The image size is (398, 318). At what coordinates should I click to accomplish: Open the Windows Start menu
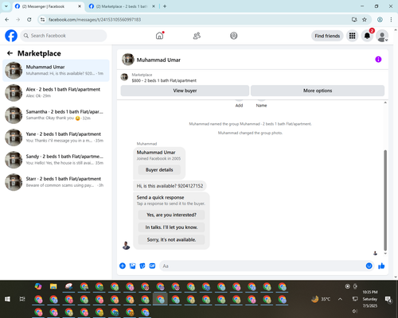(7, 299)
